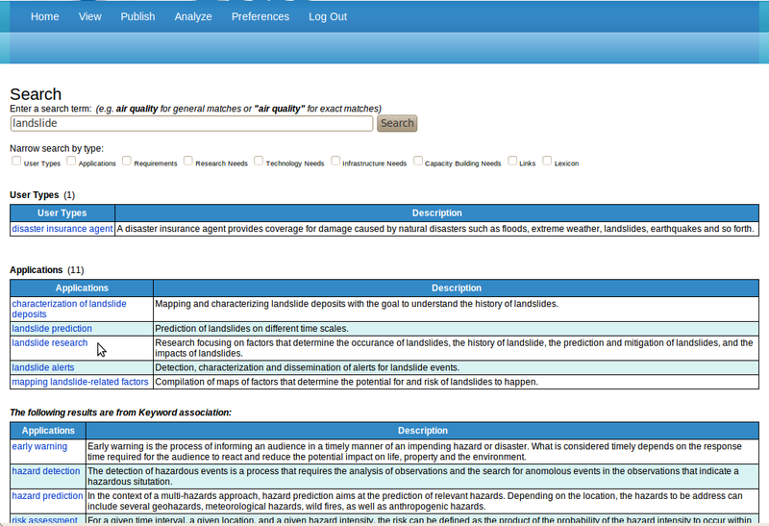Click the search term input field
The width and height of the screenshot is (769, 526).
pos(191,123)
